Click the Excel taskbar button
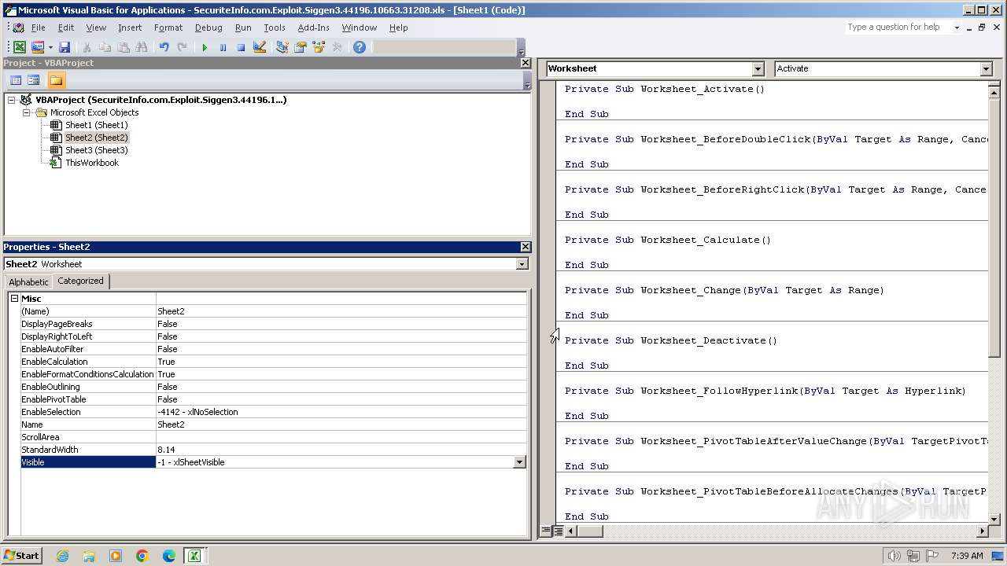Screen dimensions: 1007x566 194,556
